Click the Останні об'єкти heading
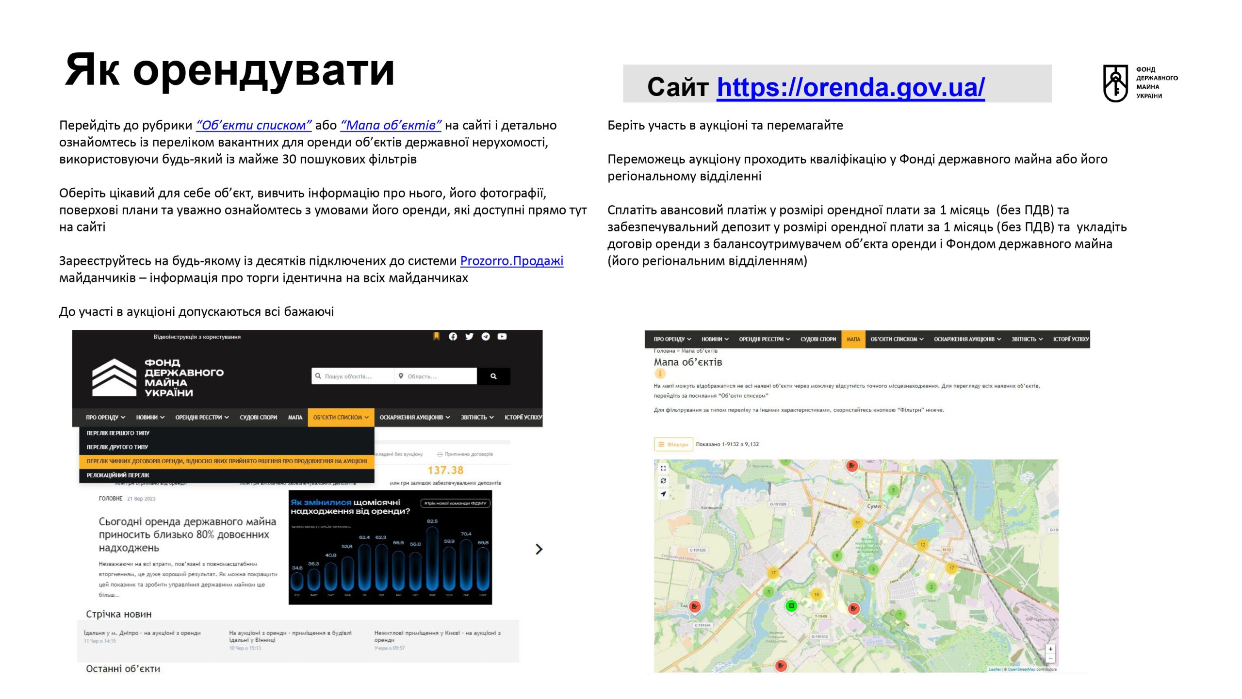Viewport: 1242px width, 699px height. point(123,669)
